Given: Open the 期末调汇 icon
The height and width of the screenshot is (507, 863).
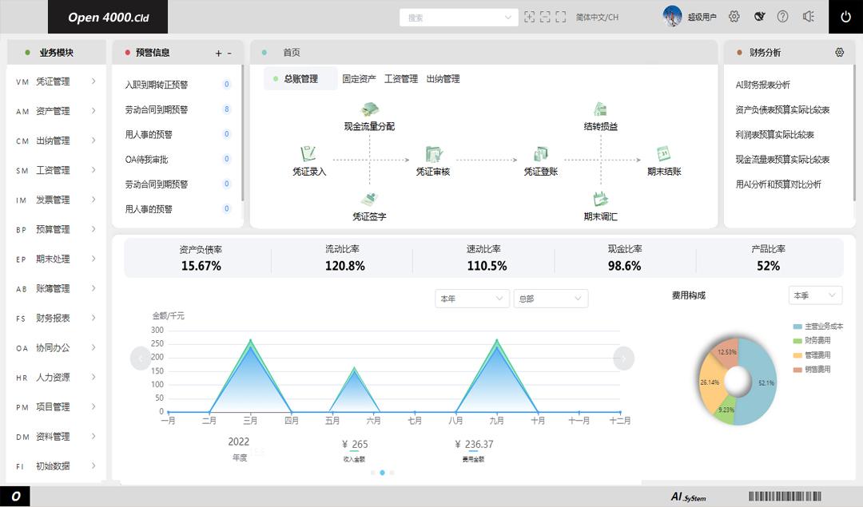Looking at the screenshot, I should pos(600,199).
